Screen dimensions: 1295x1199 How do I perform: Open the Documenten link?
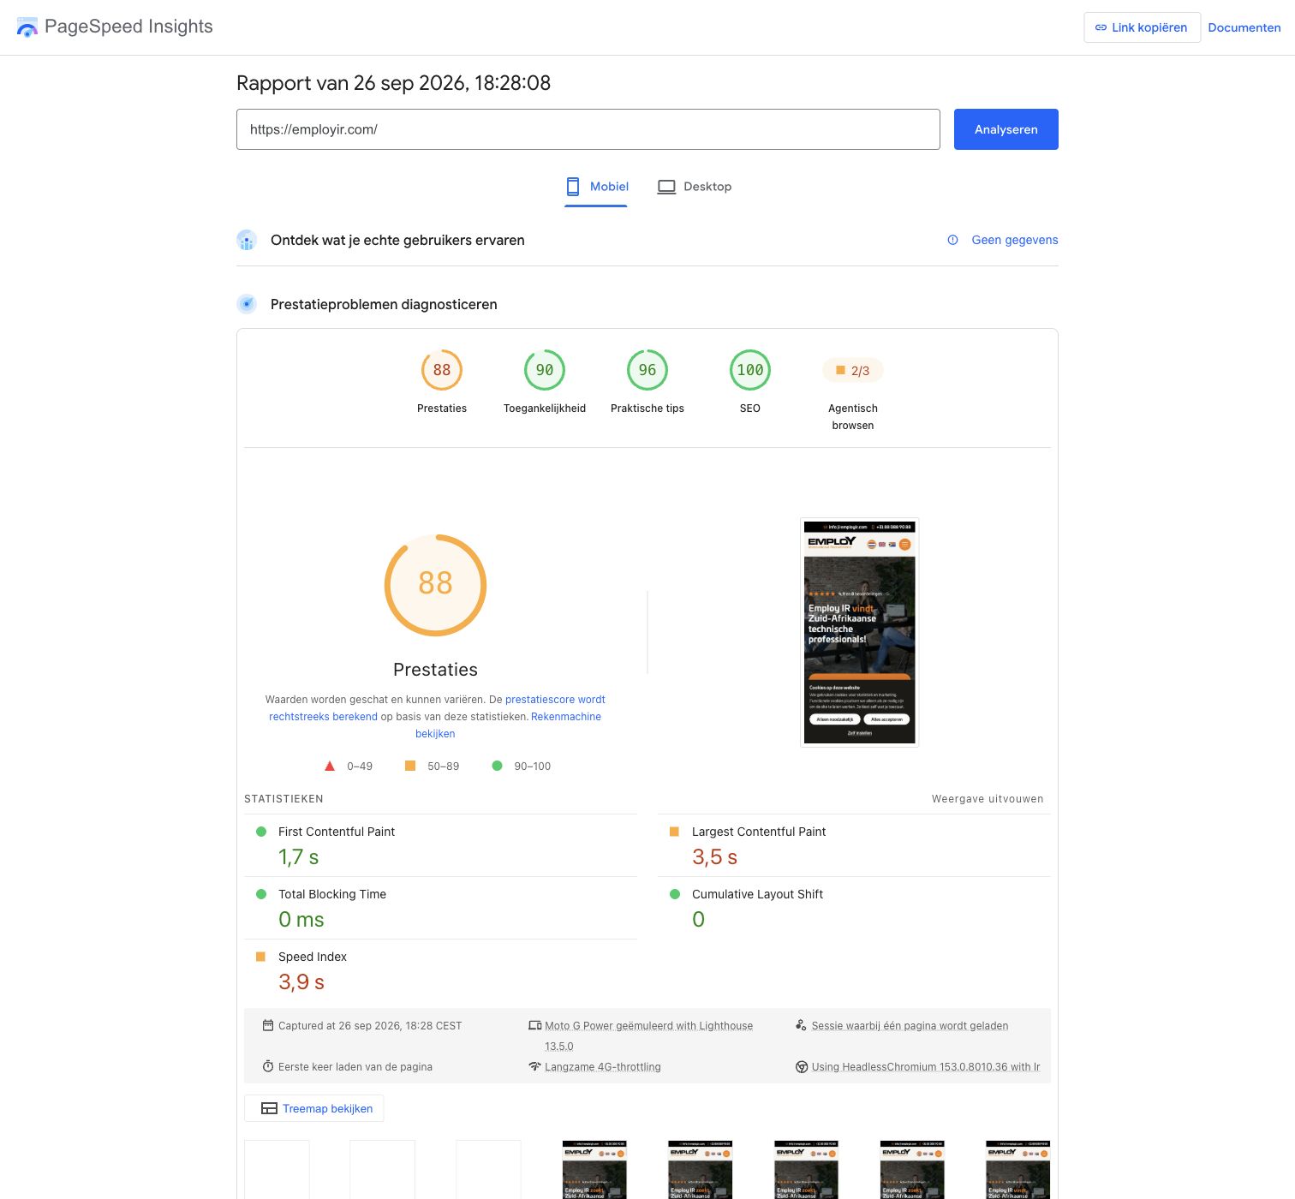point(1244,27)
